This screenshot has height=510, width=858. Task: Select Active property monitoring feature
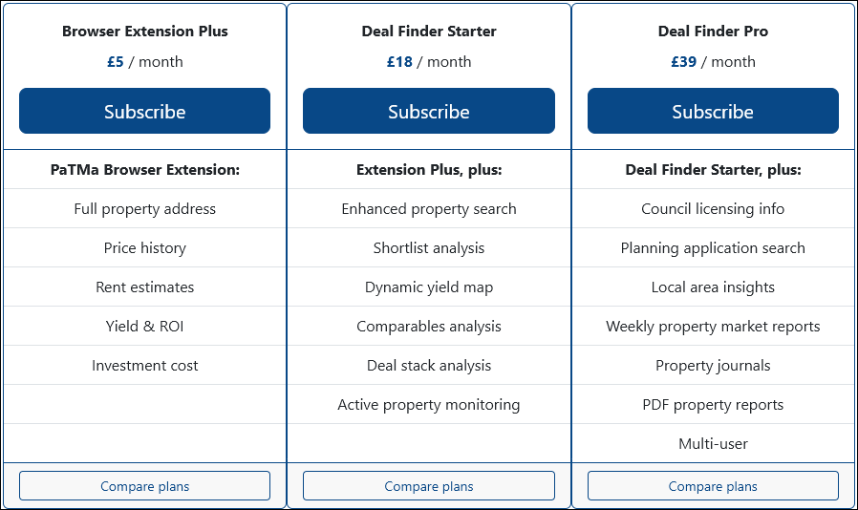(x=428, y=405)
